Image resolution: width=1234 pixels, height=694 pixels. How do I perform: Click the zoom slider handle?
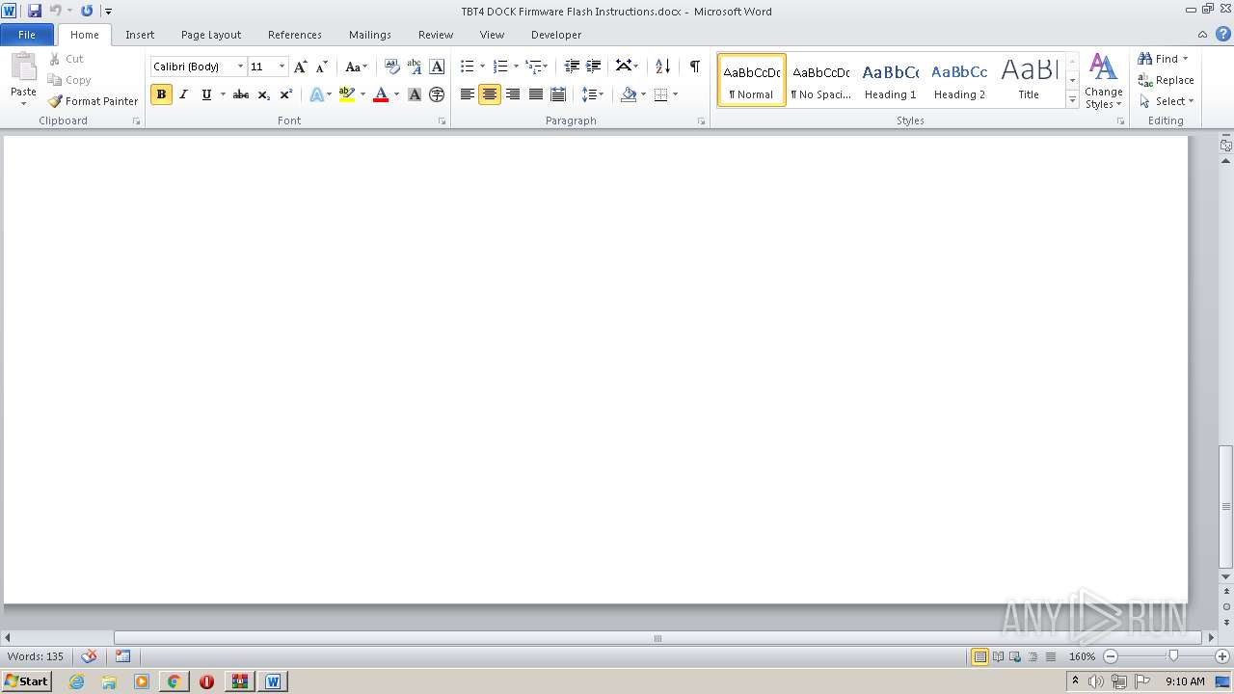click(1173, 656)
